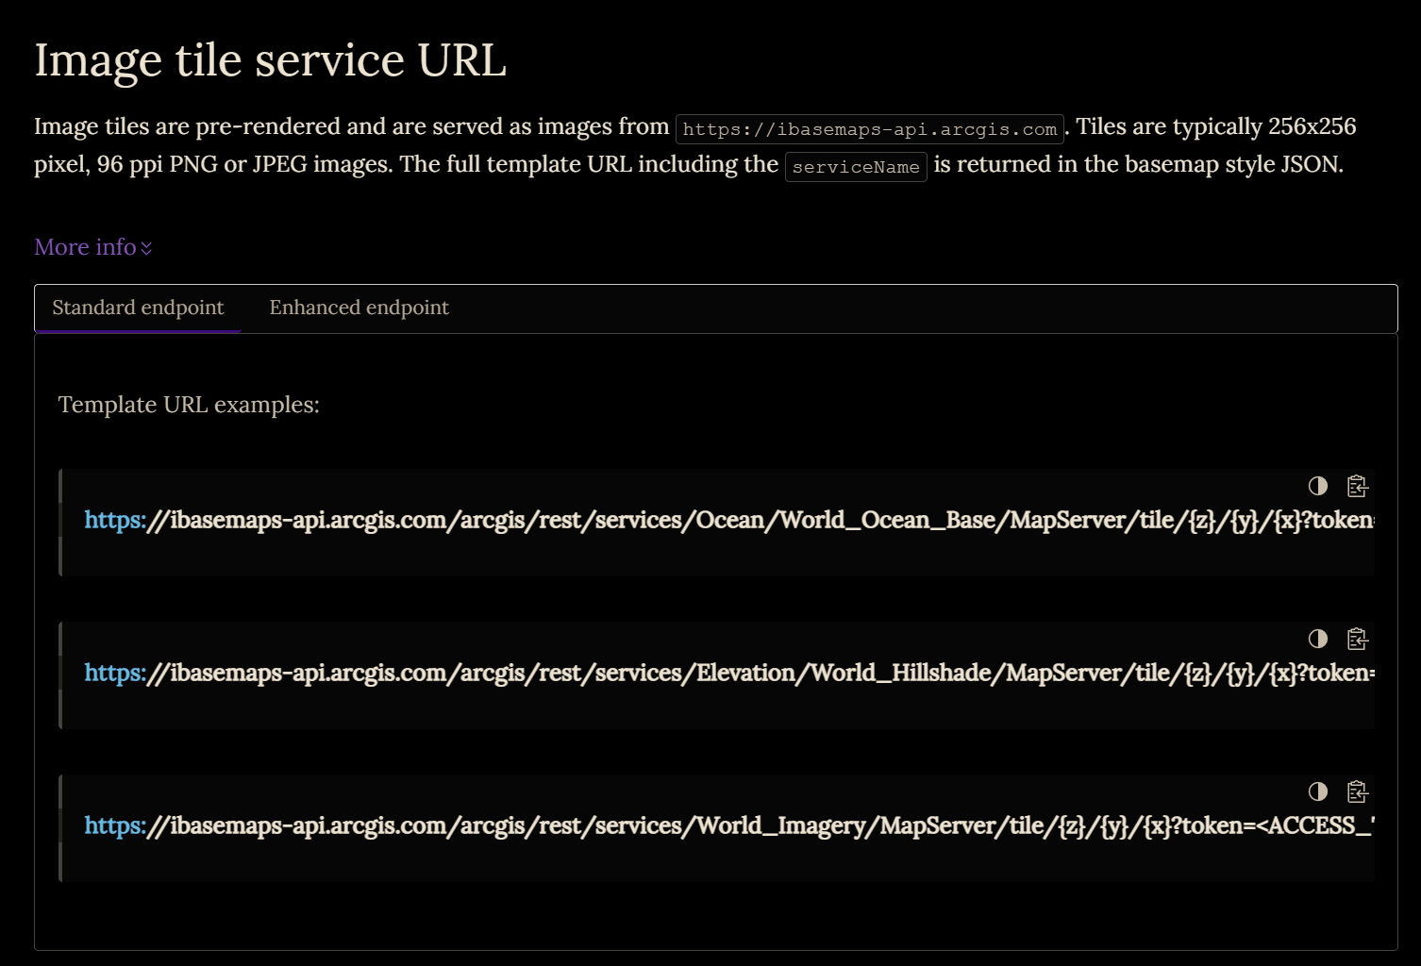
Task: Open the More info link
Action: click(x=84, y=247)
